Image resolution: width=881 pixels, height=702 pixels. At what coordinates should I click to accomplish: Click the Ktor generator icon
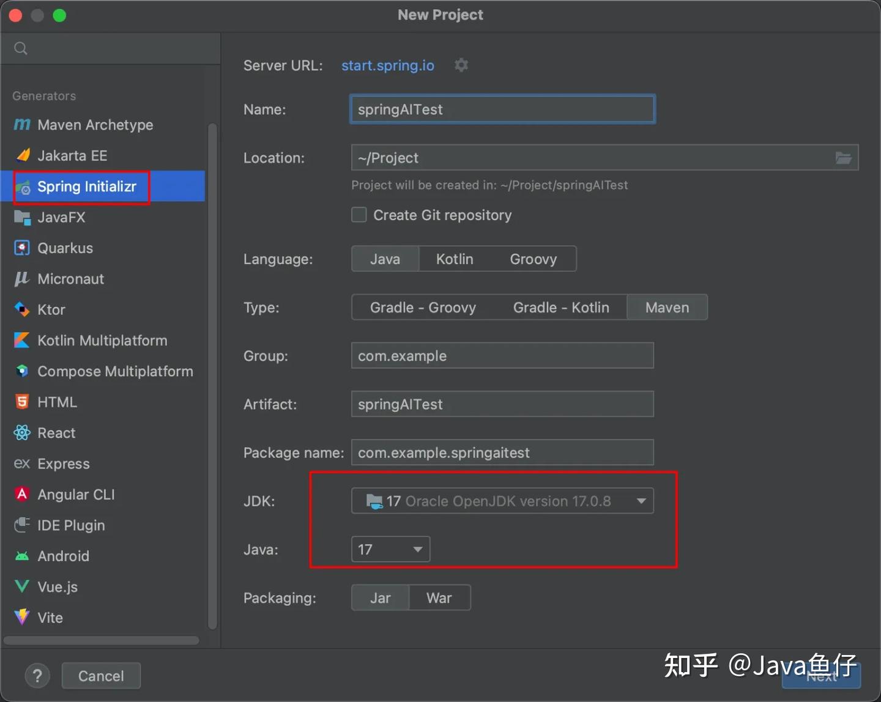pos(22,309)
